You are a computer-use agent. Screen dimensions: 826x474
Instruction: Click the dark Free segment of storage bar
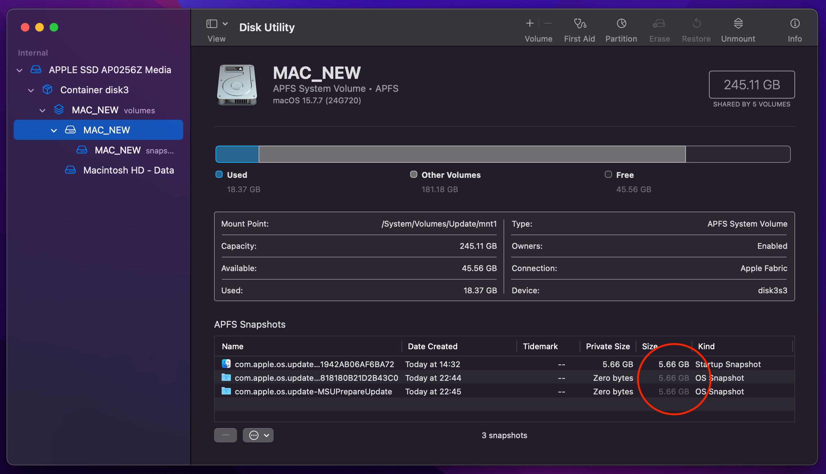tap(738, 154)
